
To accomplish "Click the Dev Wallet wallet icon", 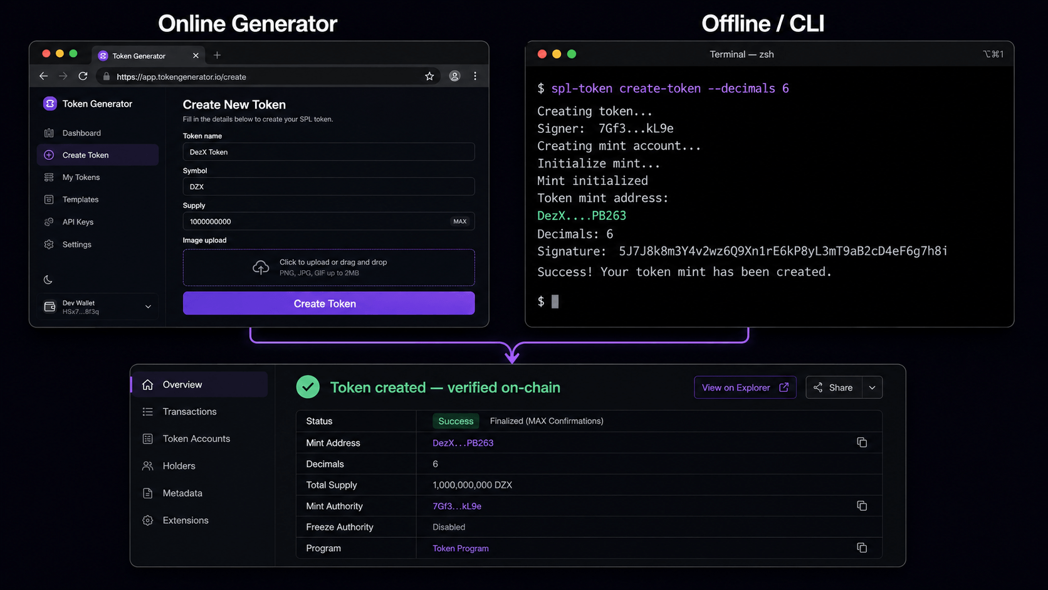I will [x=50, y=307].
